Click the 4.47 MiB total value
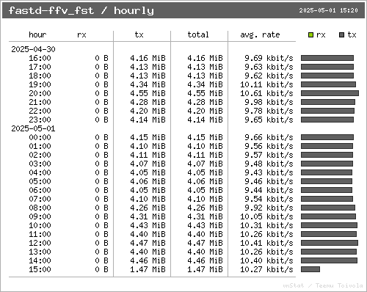Viewport: 367px width, 292px height. (205, 243)
